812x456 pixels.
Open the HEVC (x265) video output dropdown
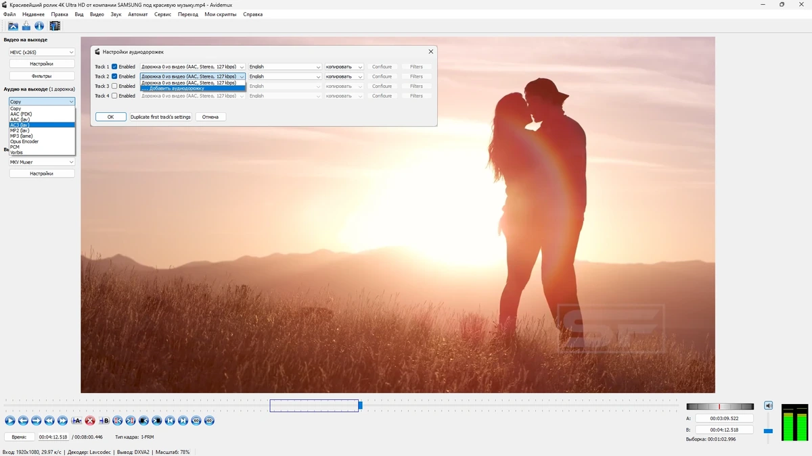42,52
